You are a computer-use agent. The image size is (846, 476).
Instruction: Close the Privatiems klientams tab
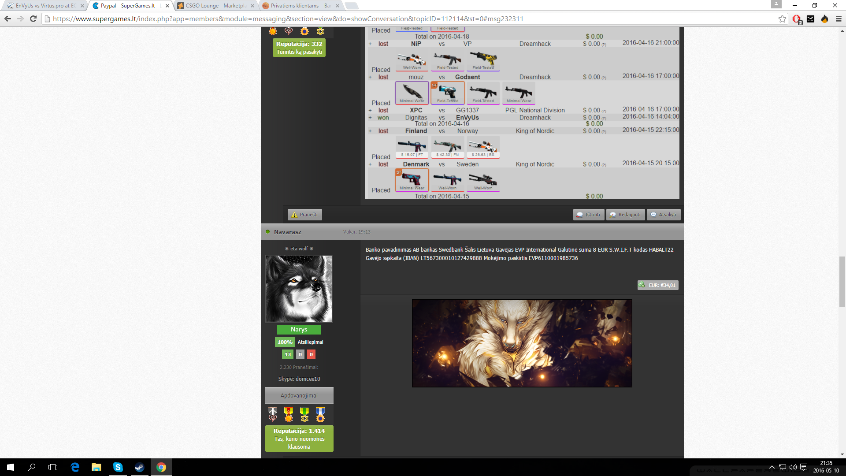[x=338, y=6]
